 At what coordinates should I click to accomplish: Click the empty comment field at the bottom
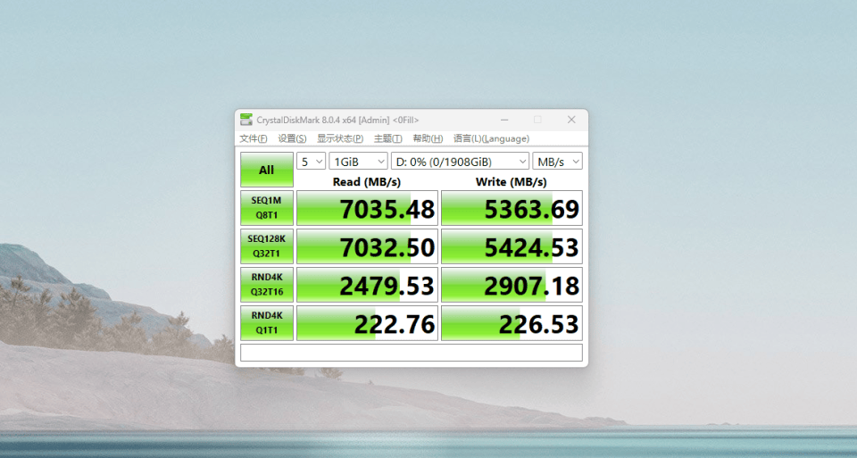pos(411,353)
